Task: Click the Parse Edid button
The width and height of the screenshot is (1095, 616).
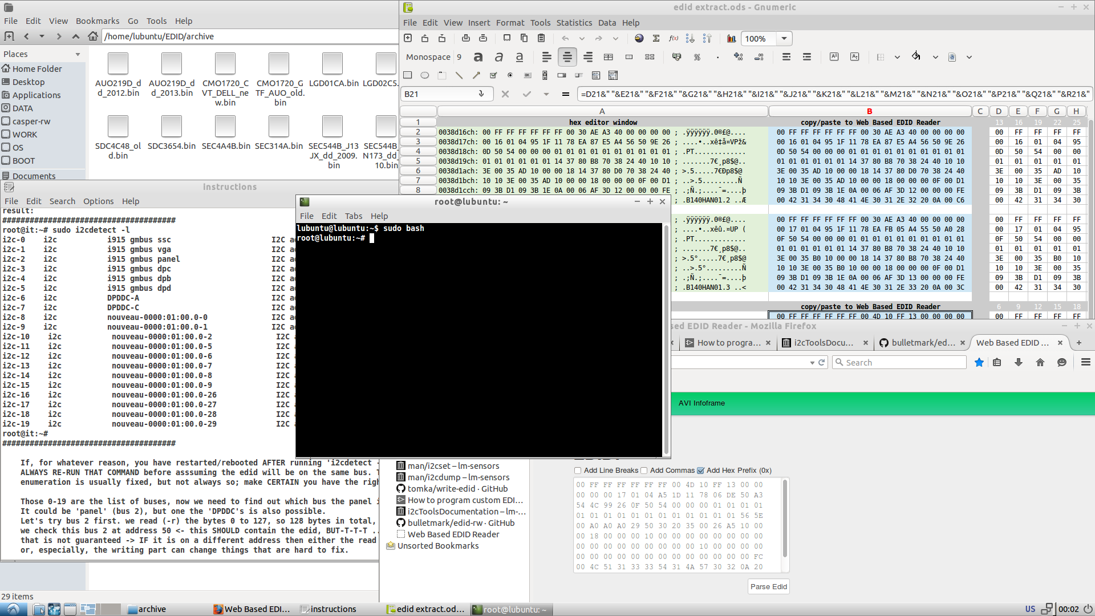Action: tap(768, 586)
